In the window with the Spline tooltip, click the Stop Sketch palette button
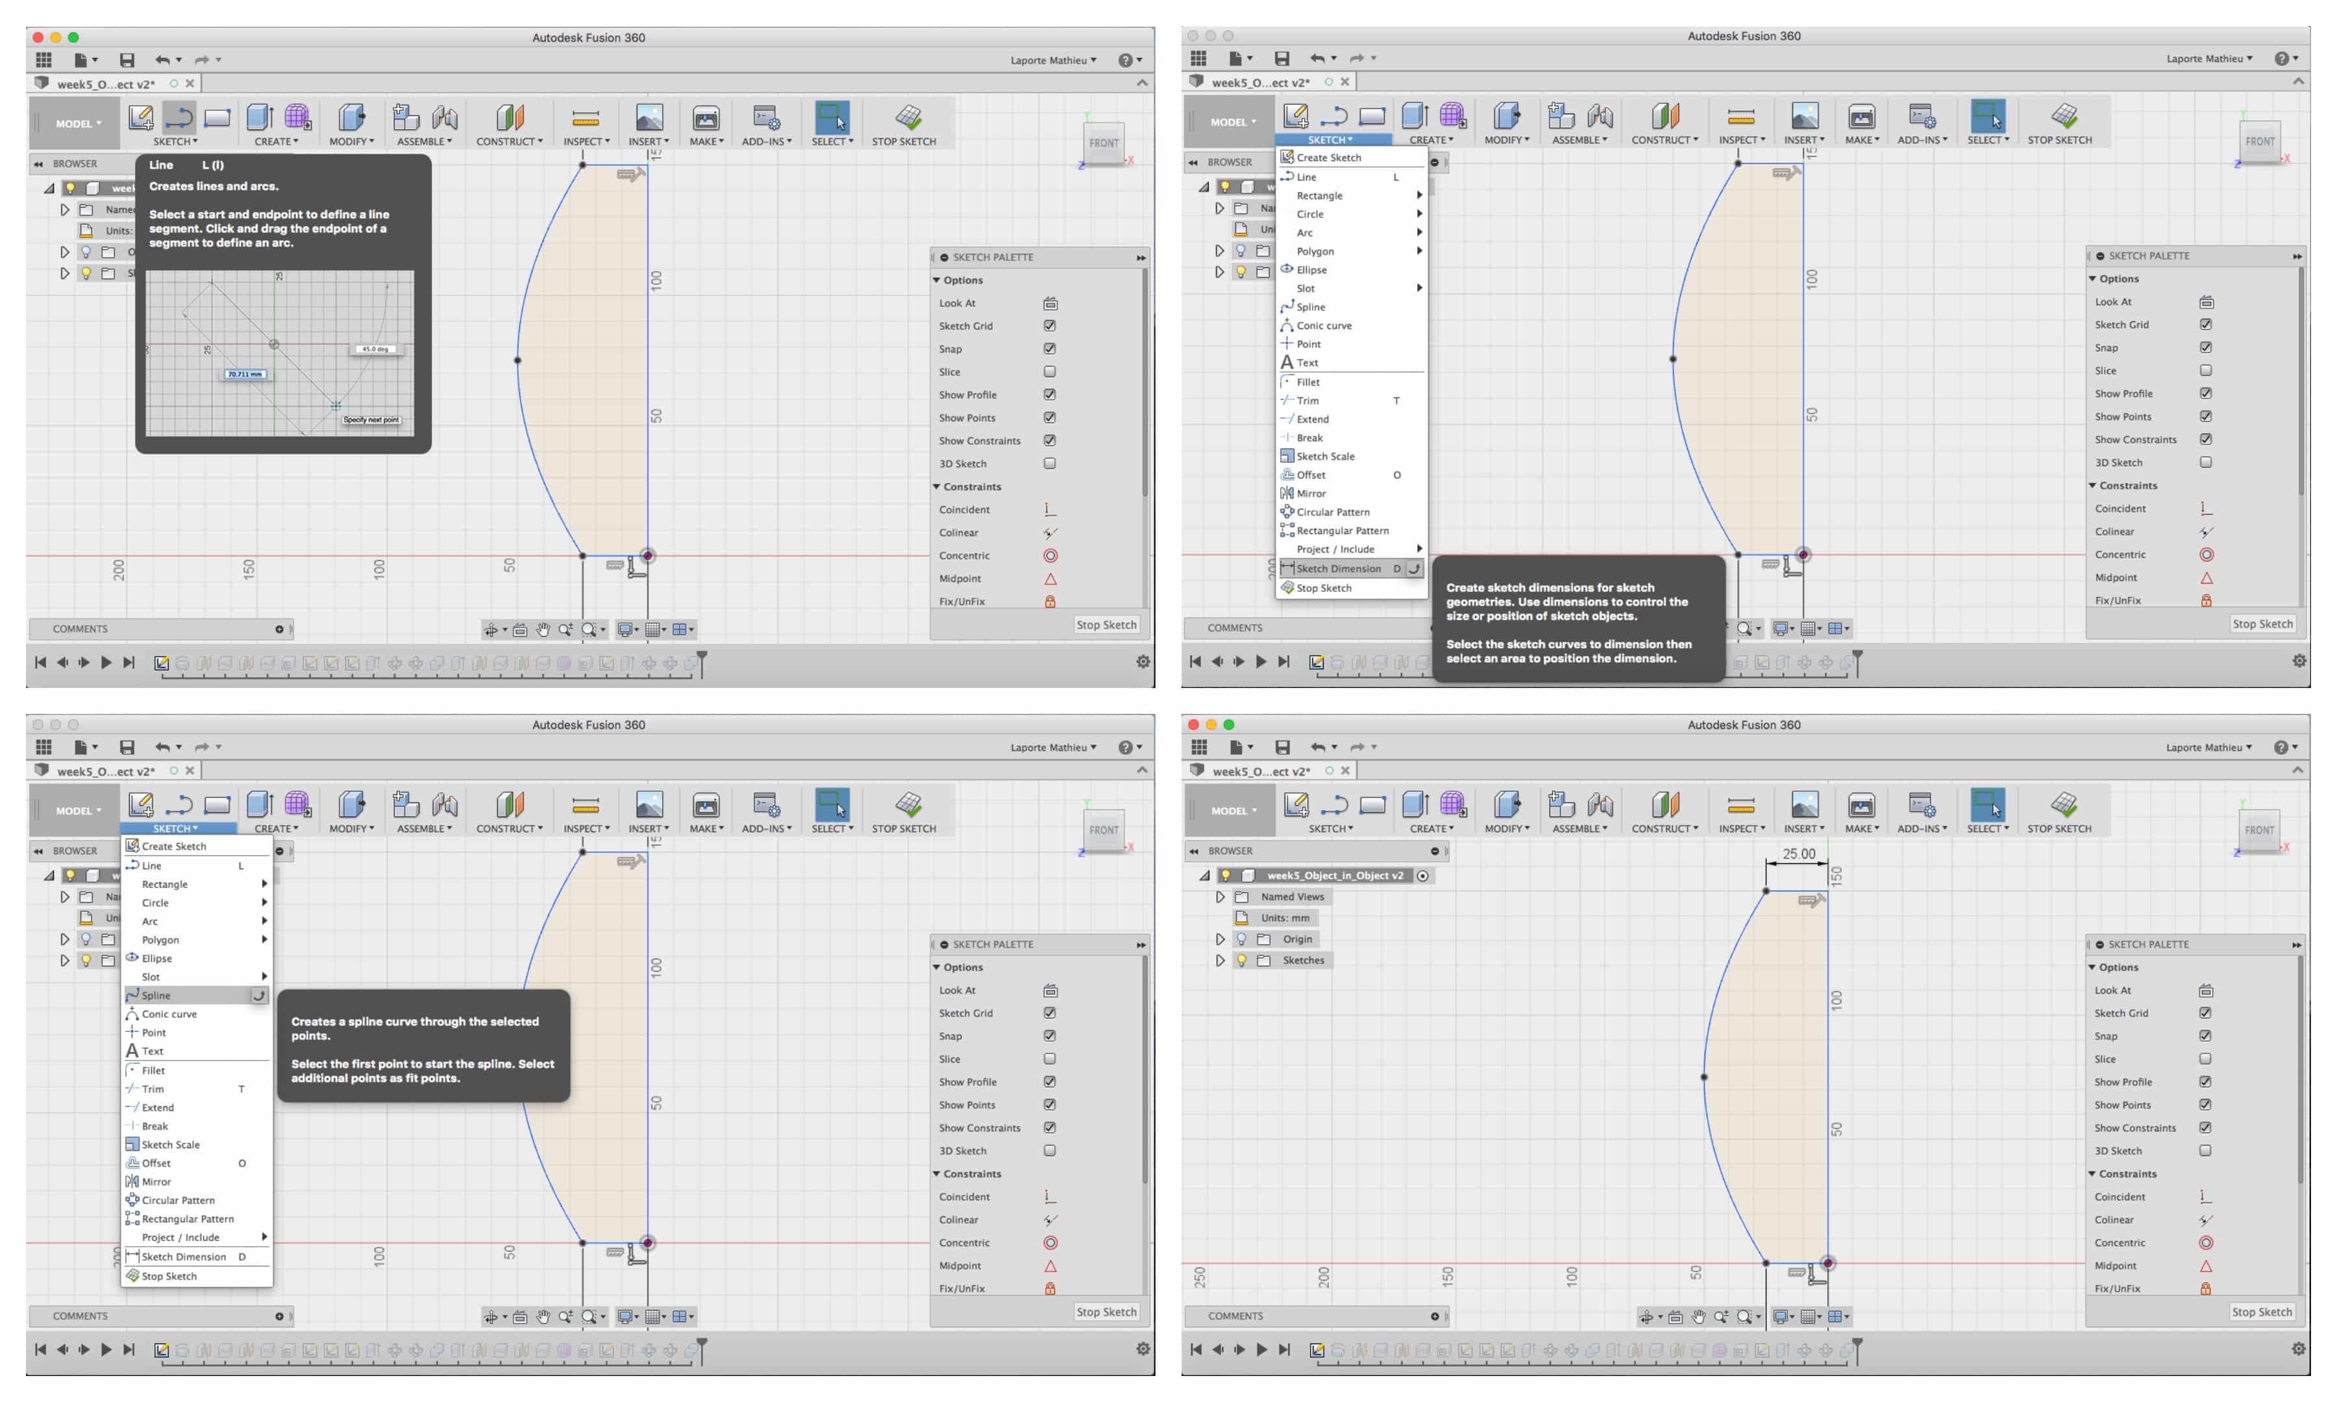Screen dimensions: 2337x1402 tap(1106, 1312)
